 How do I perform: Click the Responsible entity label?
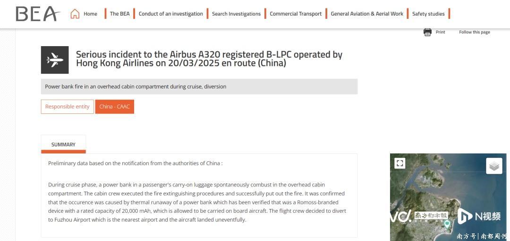67,106
